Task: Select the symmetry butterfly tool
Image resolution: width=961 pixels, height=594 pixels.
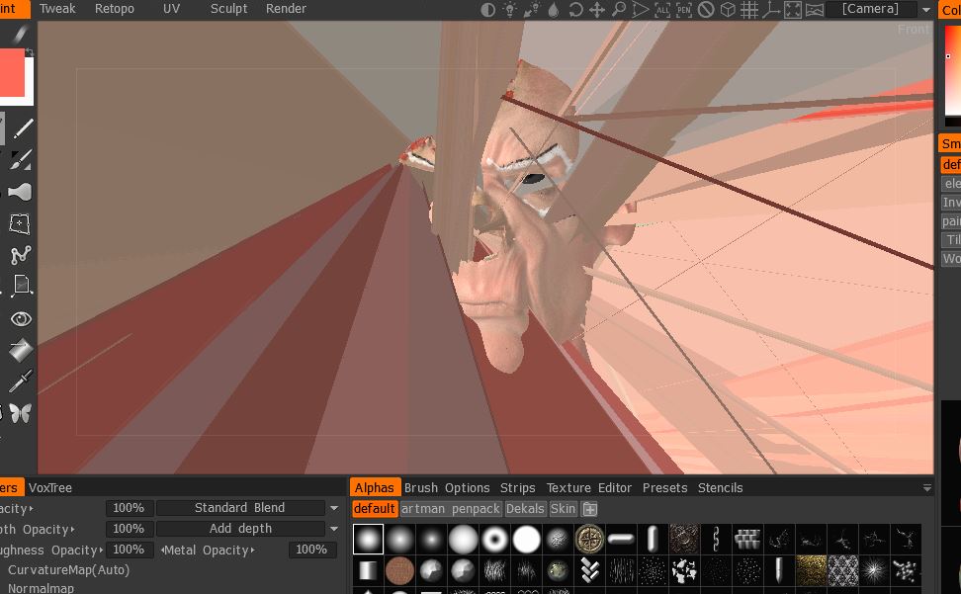Action: click(20, 413)
